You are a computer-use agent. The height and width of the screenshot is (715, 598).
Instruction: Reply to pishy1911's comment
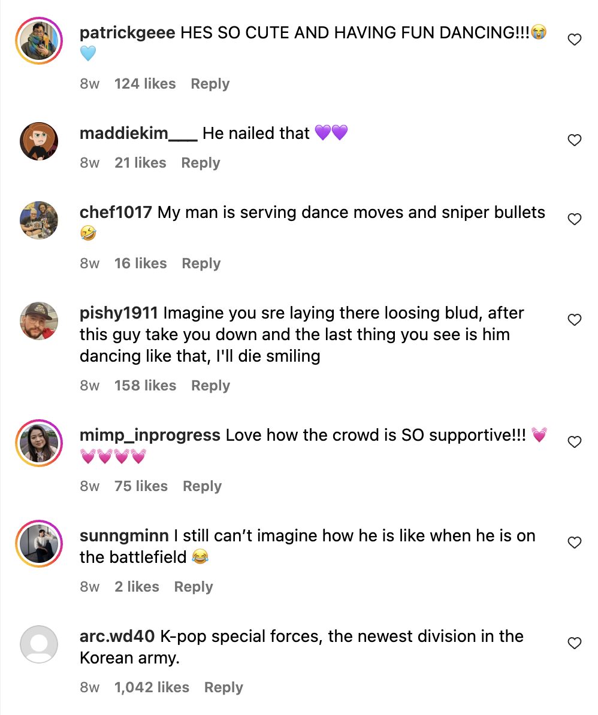(210, 386)
